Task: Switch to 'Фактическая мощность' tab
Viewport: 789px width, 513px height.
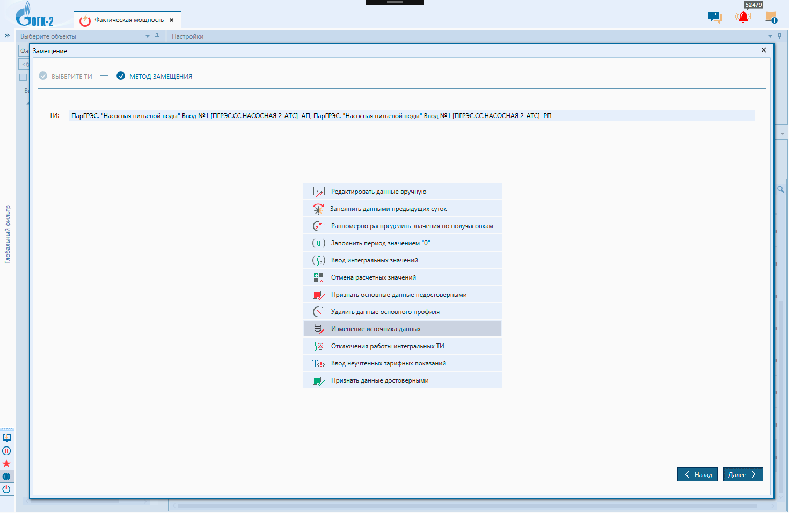Action: (x=129, y=20)
